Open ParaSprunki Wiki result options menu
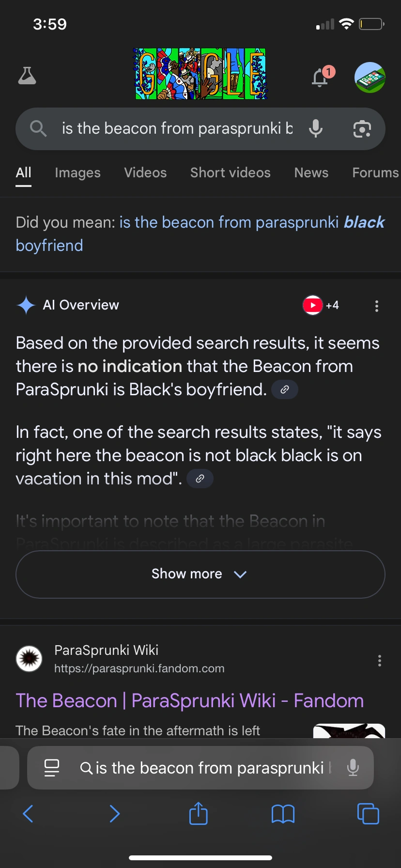The width and height of the screenshot is (401, 868). (x=379, y=660)
